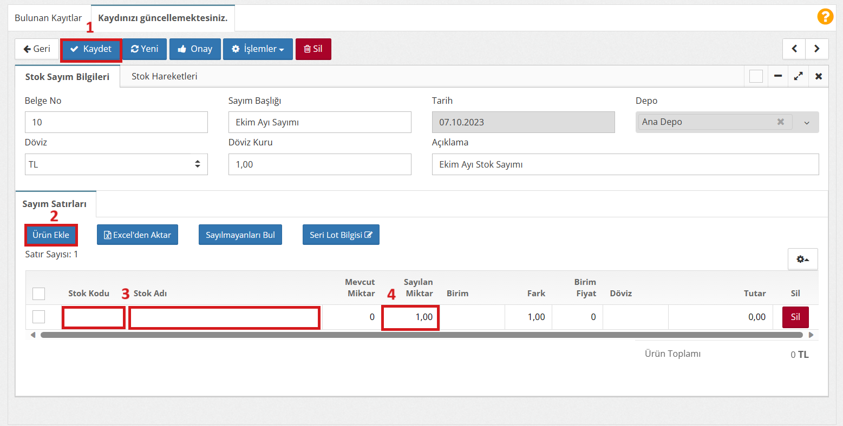Go to the previous record arrow
Viewport: 843px width, 426px height.
coord(794,49)
